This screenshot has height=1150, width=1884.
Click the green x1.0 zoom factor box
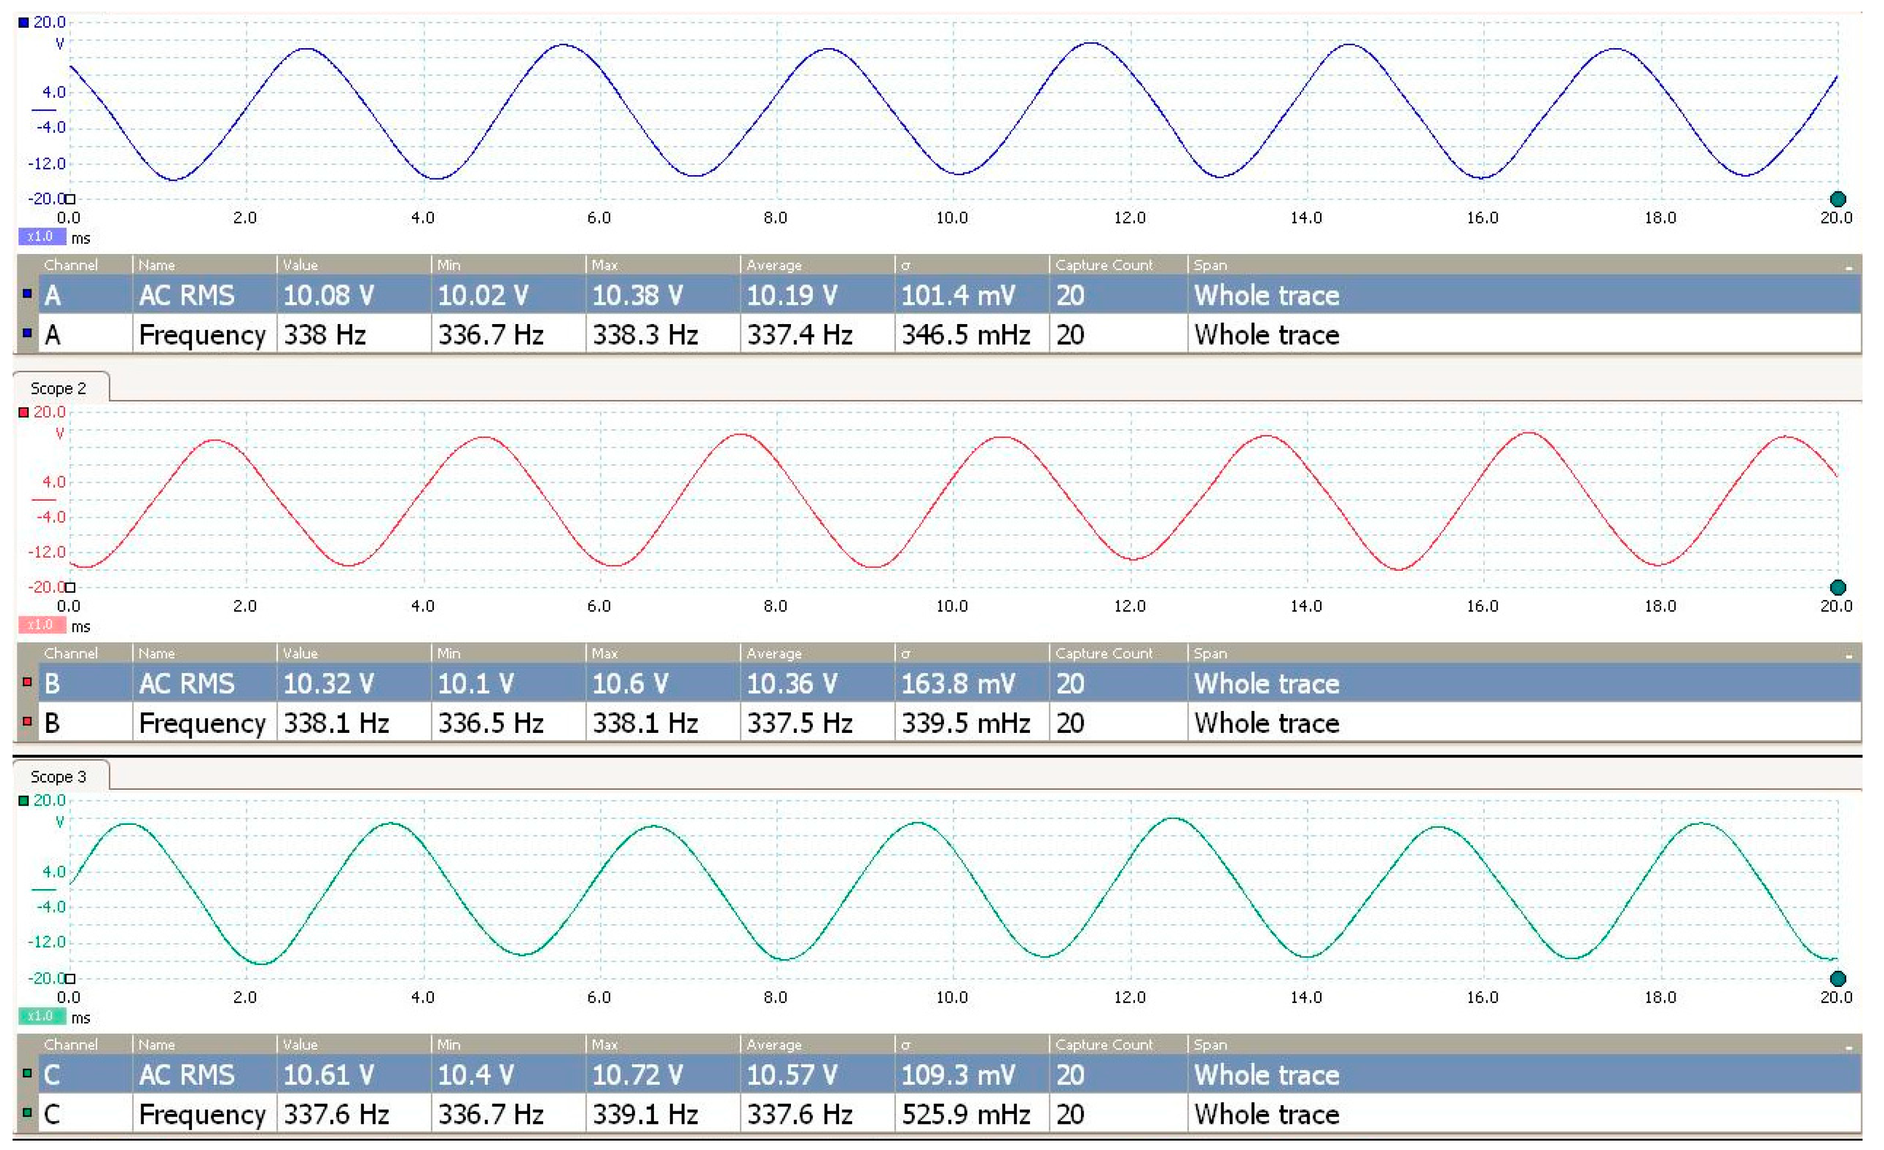41,1016
